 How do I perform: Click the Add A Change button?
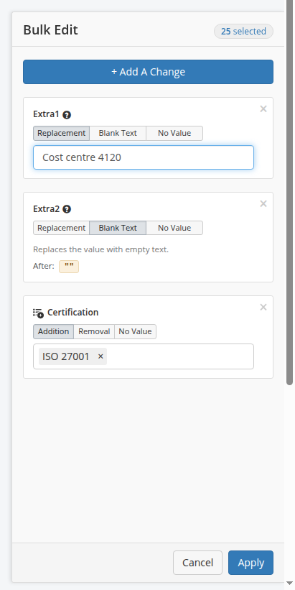[x=148, y=72]
